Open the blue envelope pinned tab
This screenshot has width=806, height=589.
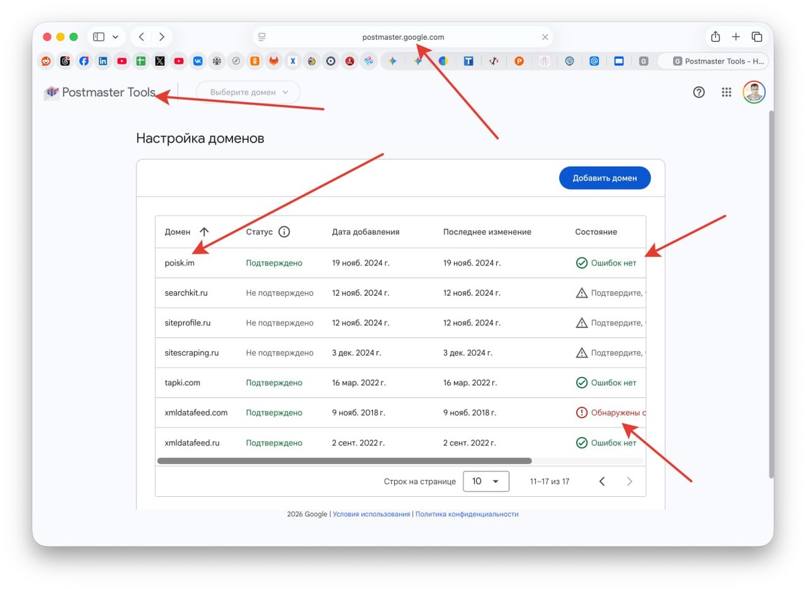tap(619, 61)
